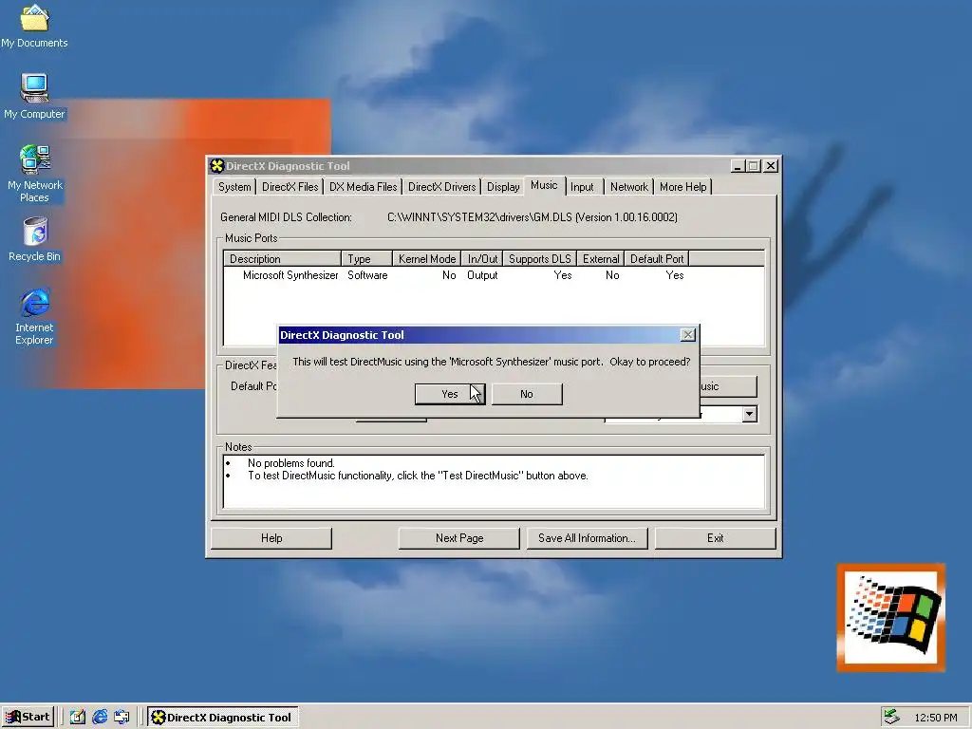
Task: Select the My Network Places icon
Action: [x=35, y=174]
